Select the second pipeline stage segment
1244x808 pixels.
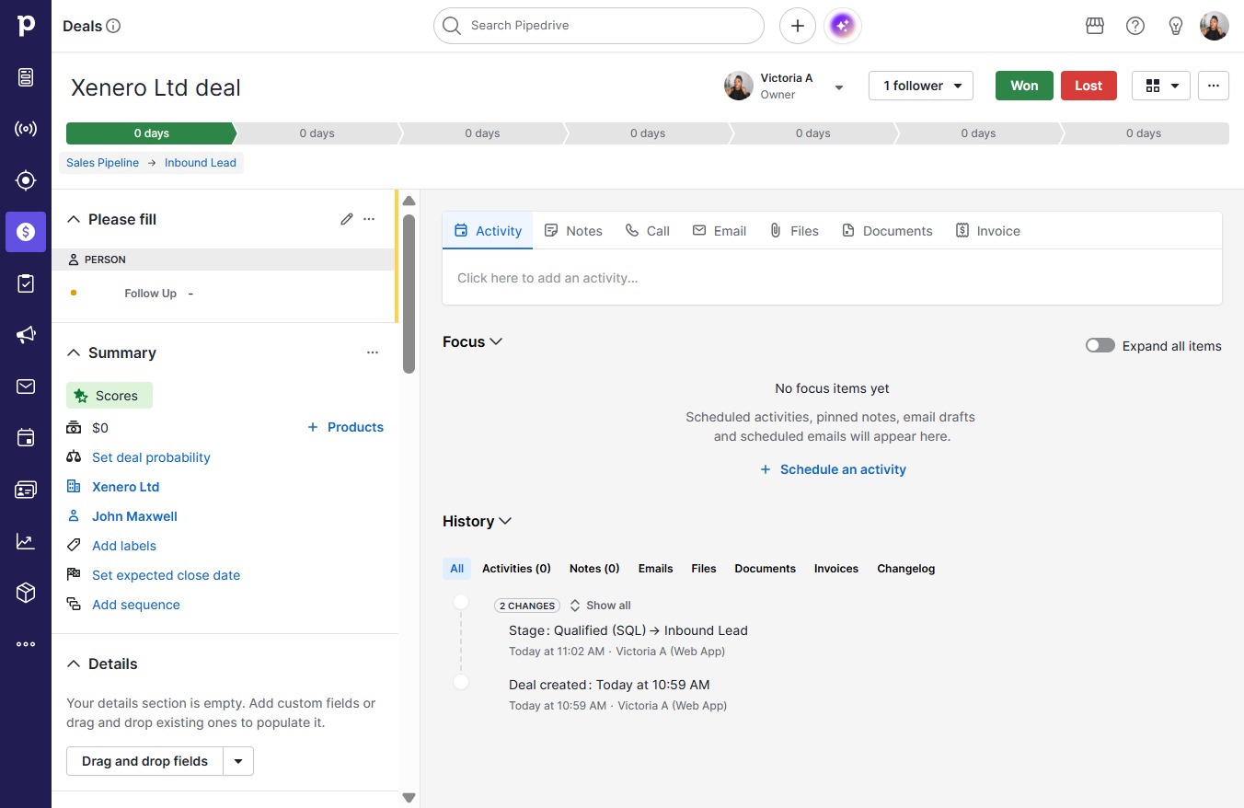pyautogui.click(x=317, y=133)
